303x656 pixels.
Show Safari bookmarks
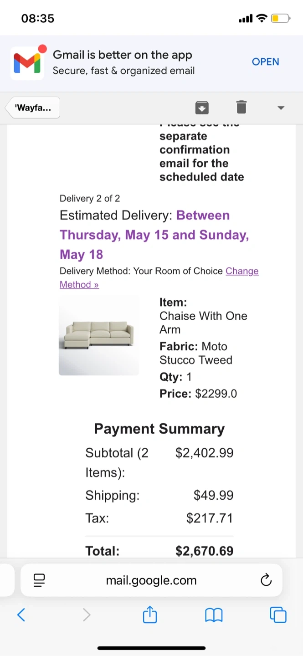[214, 615]
